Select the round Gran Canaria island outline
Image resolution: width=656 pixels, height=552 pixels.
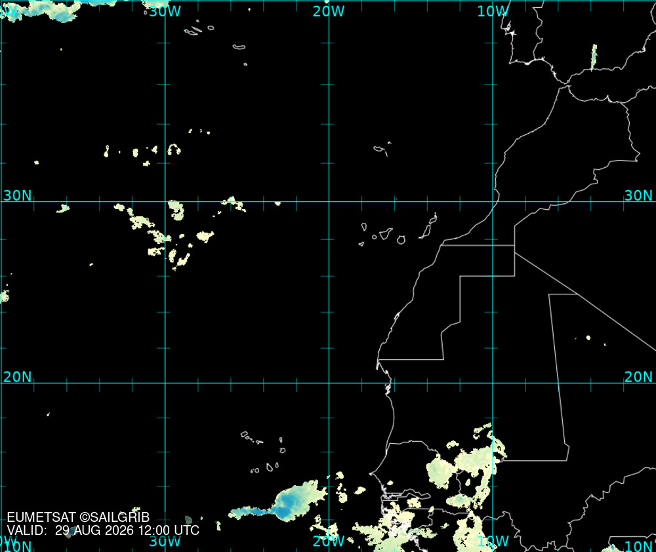pyautogui.click(x=401, y=240)
